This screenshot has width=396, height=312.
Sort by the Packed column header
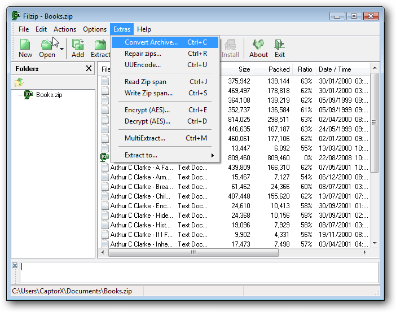273,69
